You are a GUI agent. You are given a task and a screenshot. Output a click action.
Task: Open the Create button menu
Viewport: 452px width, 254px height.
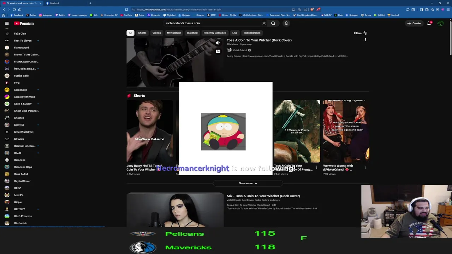(414, 23)
